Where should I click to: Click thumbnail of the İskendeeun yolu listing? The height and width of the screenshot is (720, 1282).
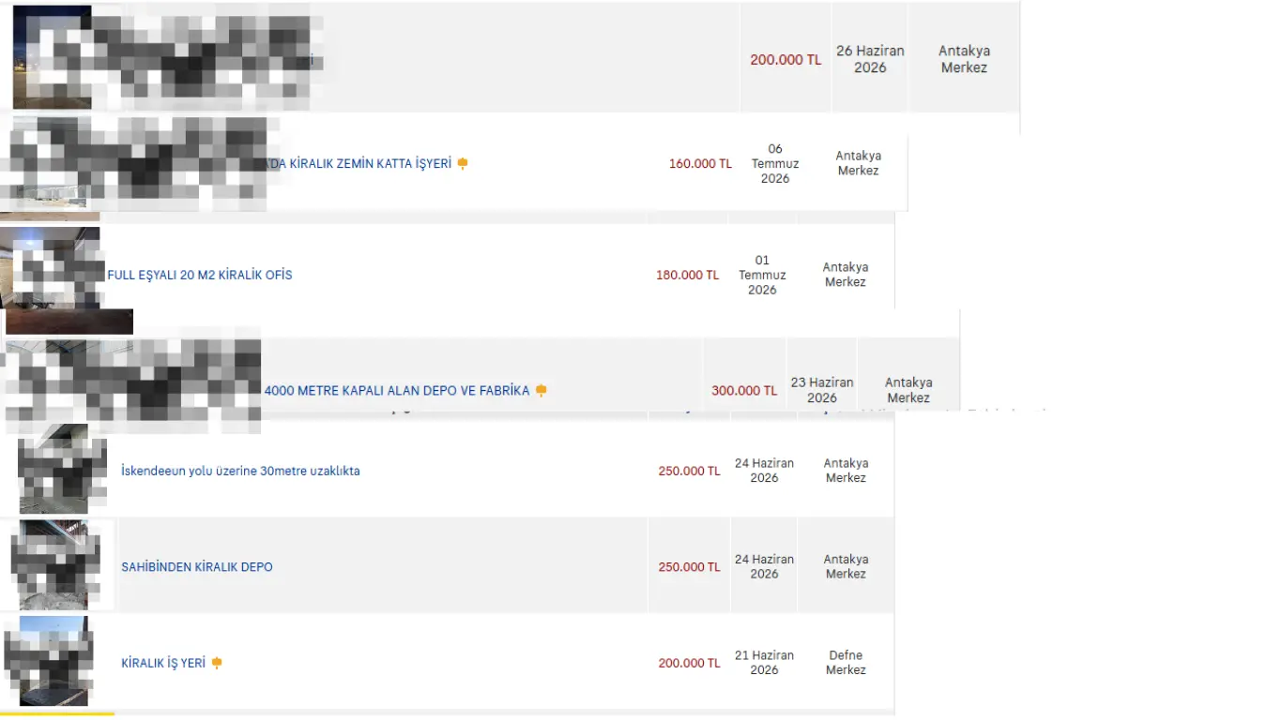click(62, 469)
